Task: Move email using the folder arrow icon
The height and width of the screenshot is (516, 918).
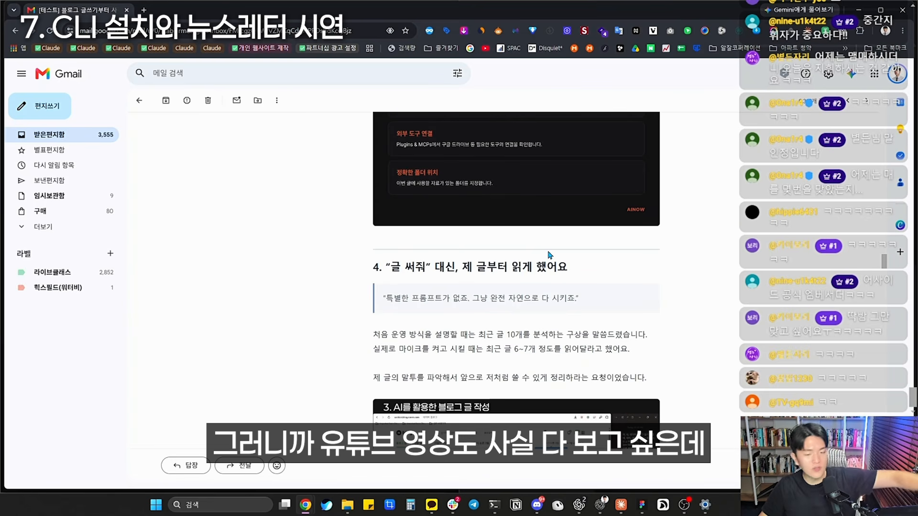Action: pyautogui.click(x=258, y=100)
